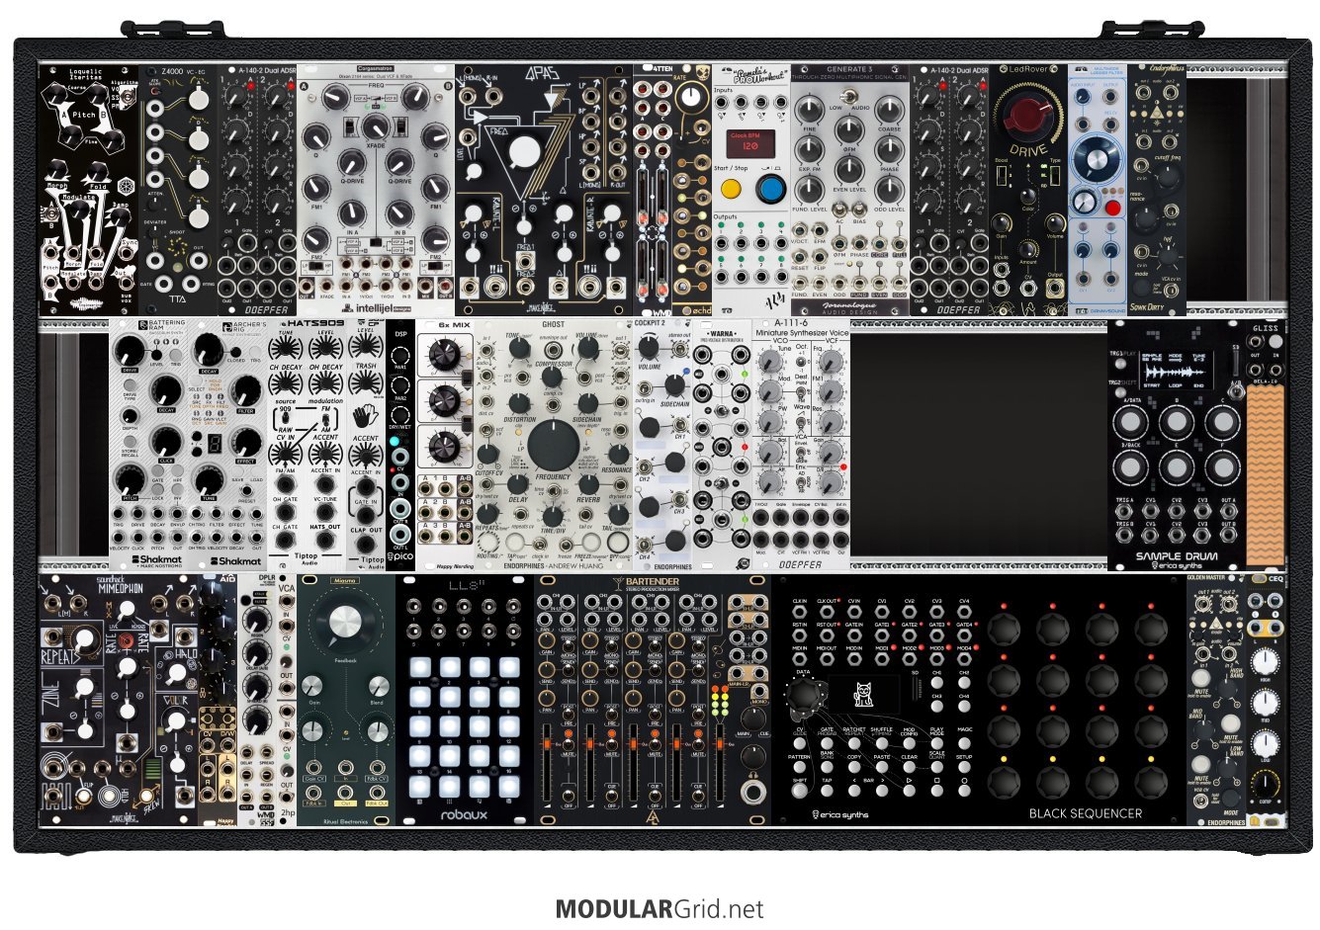Click the SHIFT button on Black Sequencer
The height and width of the screenshot is (930, 1320).
click(800, 791)
